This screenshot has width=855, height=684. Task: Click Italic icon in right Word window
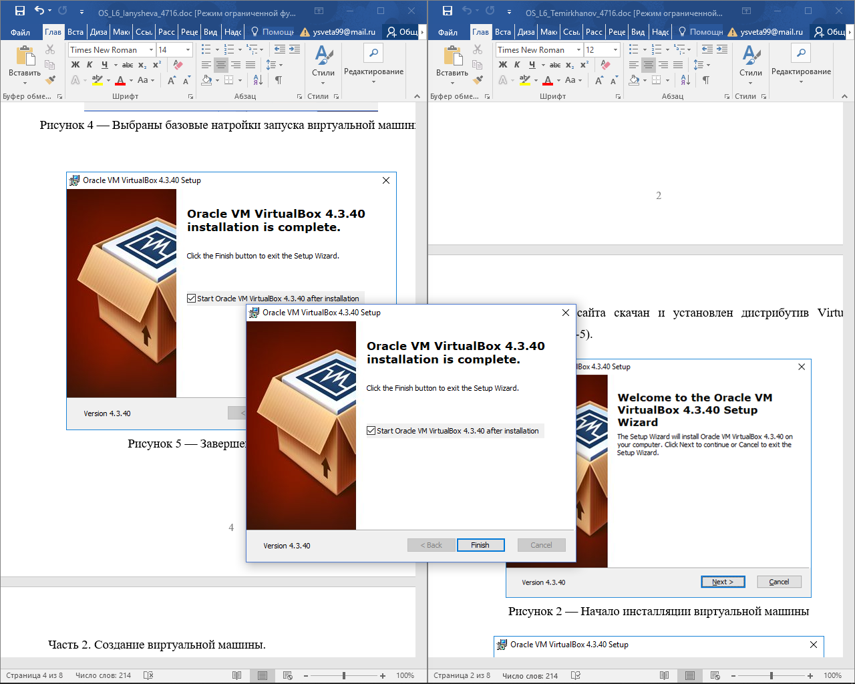click(x=517, y=65)
